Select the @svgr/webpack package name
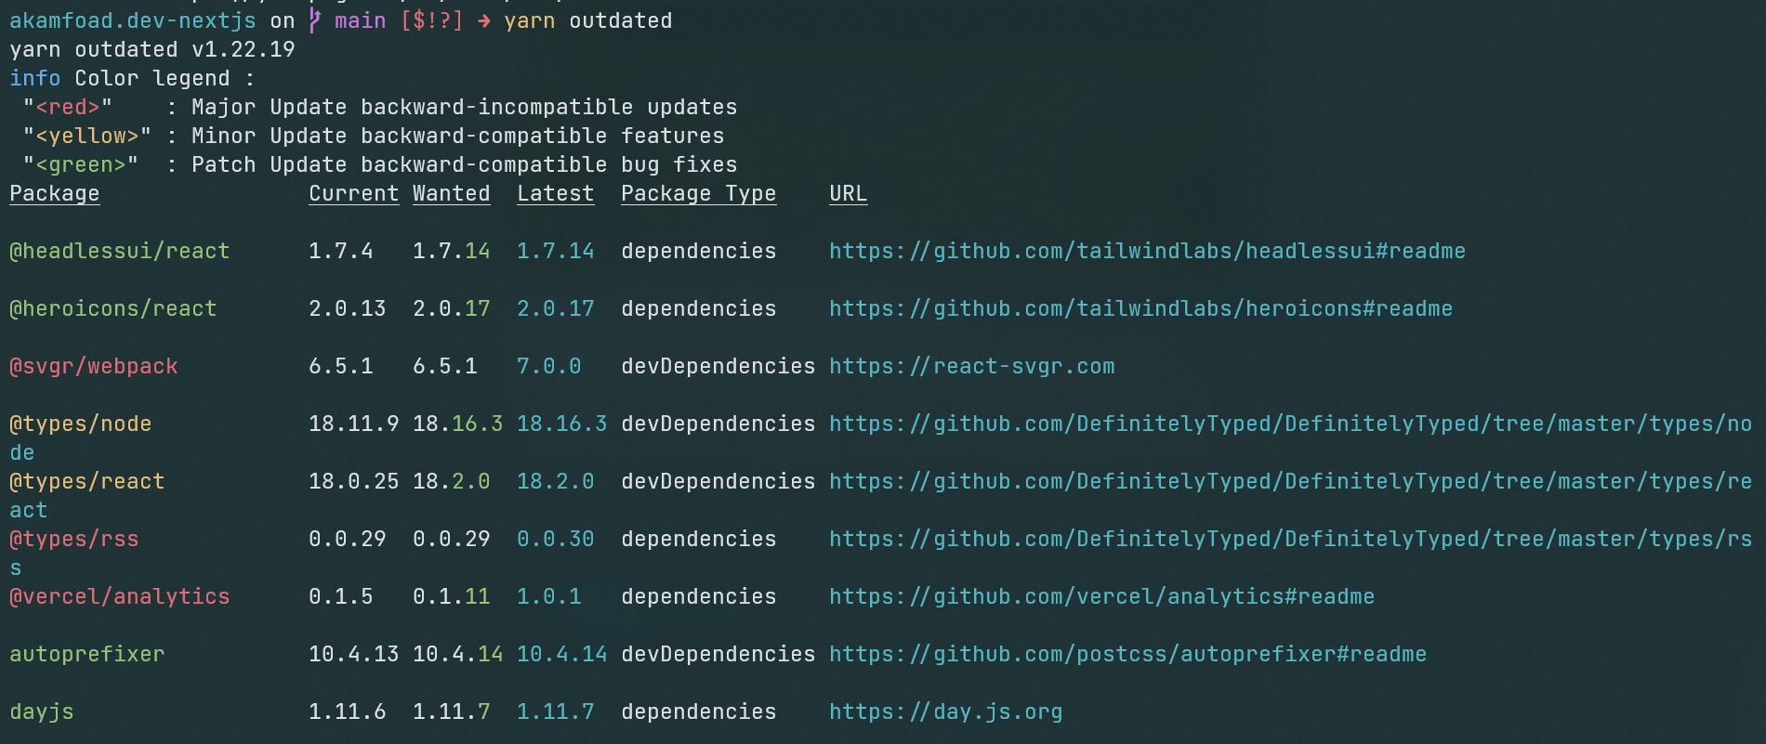The height and width of the screenshot is (744, 1766). tap(94, 366)
